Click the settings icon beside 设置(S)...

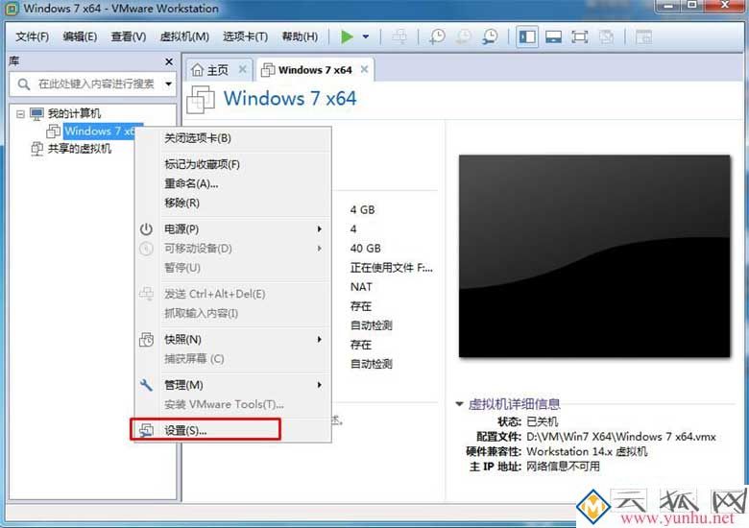click(x=146, y=430)
